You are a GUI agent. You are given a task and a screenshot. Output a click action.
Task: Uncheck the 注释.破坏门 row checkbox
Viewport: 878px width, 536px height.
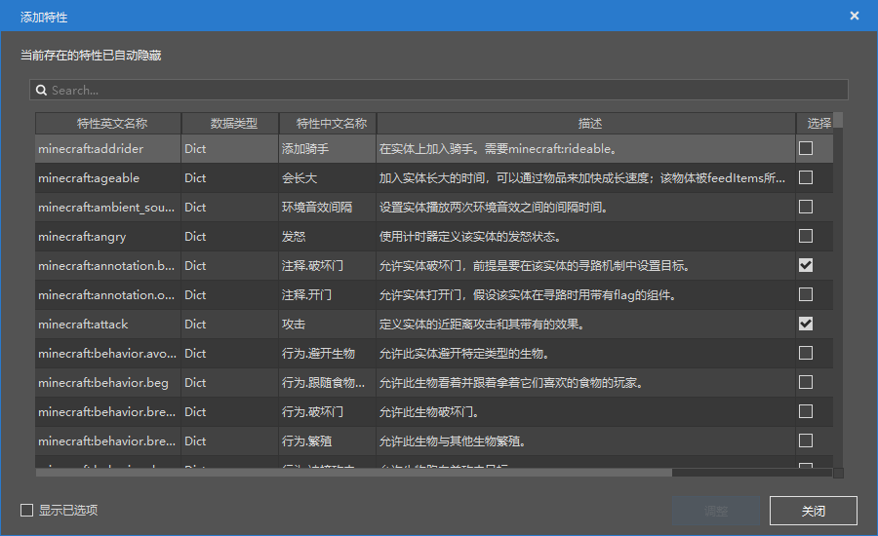click(806, 265)
